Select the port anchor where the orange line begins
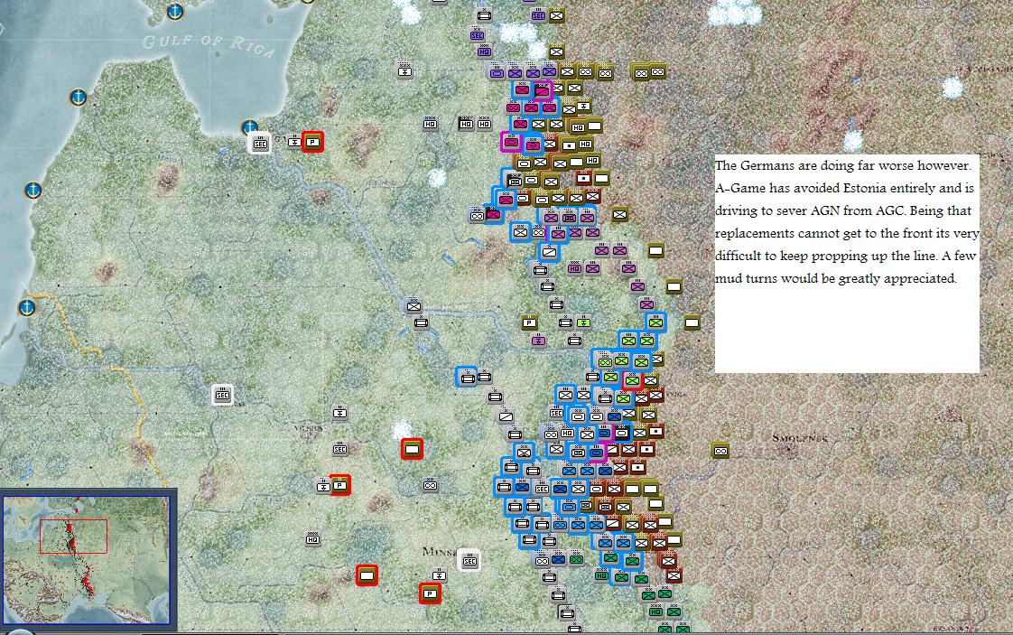Image resolution: width=1013 pixels, height=635 pixels. tap(26, 306)
